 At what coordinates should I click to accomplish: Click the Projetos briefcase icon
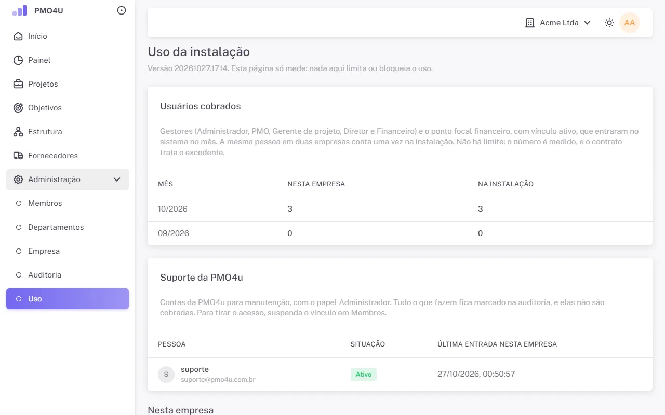(18, 84)
